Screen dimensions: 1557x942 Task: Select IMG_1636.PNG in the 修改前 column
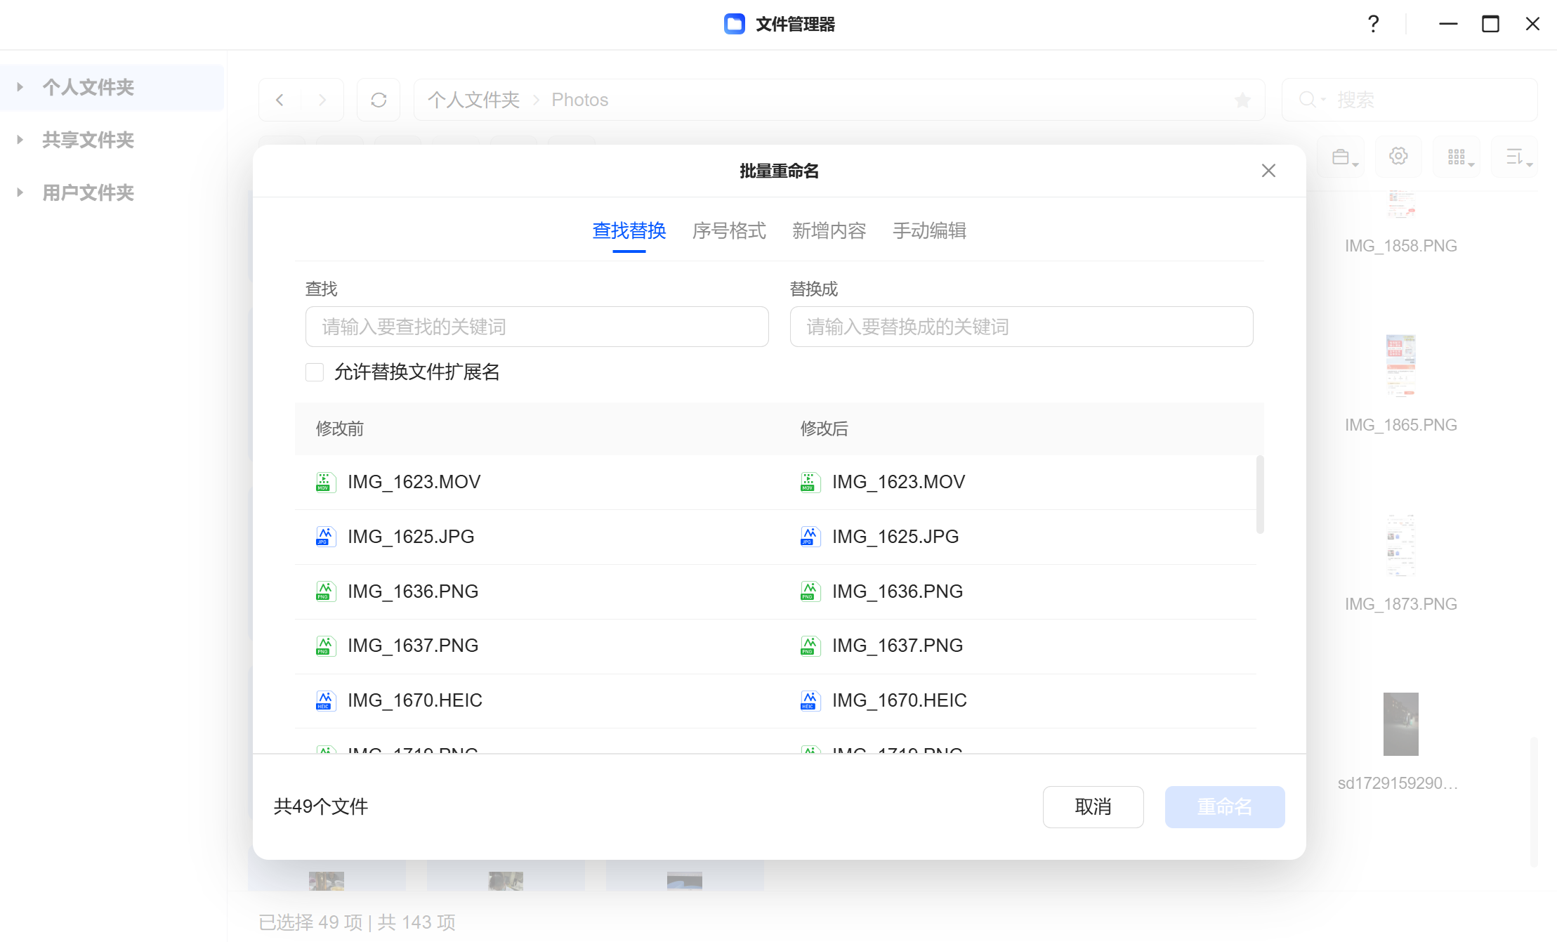coord(413,591)
